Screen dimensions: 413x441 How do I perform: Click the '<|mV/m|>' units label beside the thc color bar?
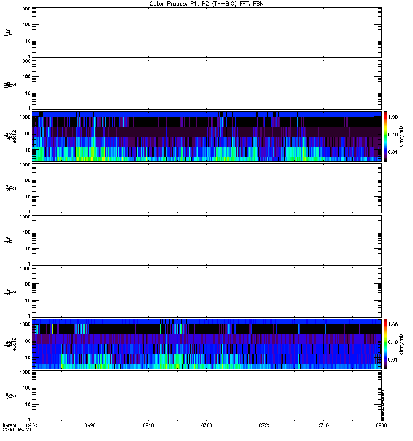[401, 344]
